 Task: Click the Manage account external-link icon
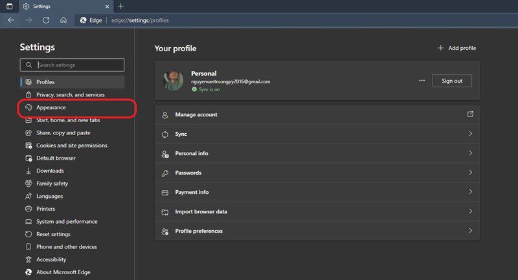[x=470, y=114]
